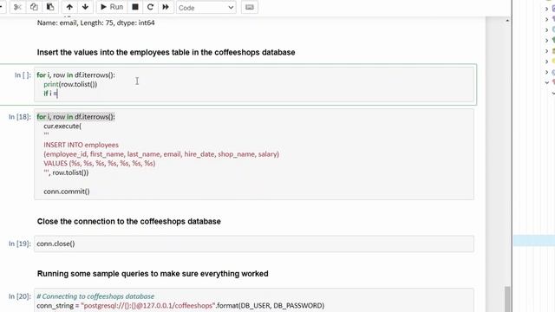Expand the tree node beside the bright yellow icon
The image size is (555, 312).
(x=547, y=62)
